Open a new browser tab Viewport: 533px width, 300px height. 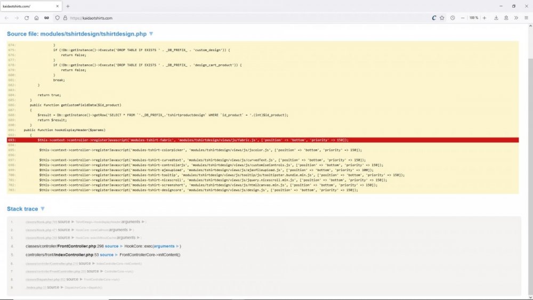pos(68,6)
